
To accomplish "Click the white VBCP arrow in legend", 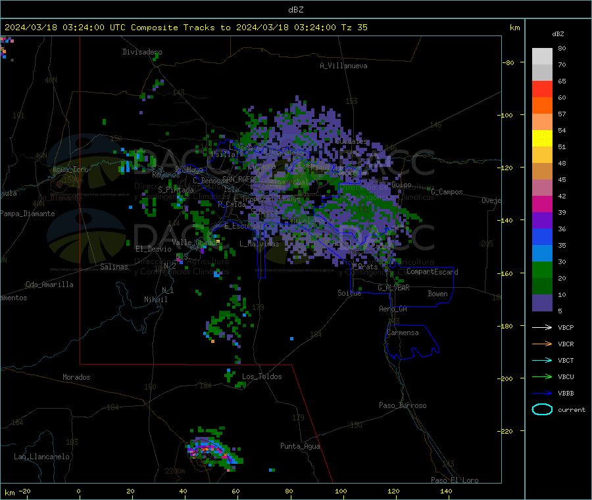I will pyautogui.click(x=542, y=327).
